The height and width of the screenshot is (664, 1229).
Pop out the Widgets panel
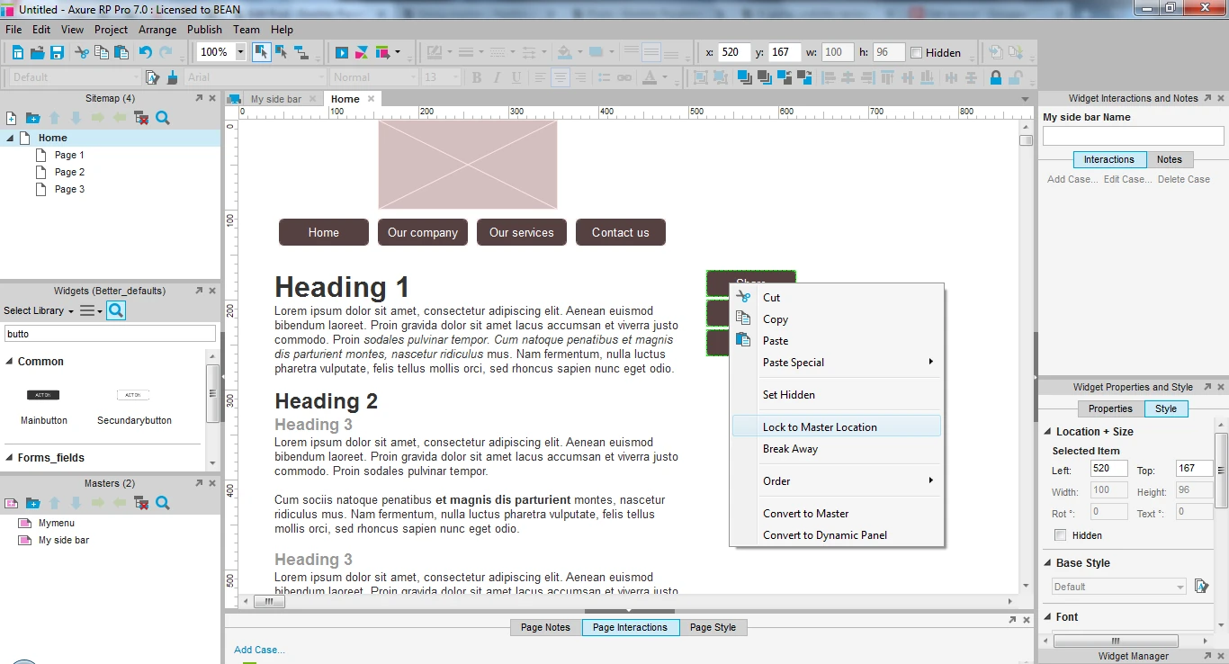(199, 291)
